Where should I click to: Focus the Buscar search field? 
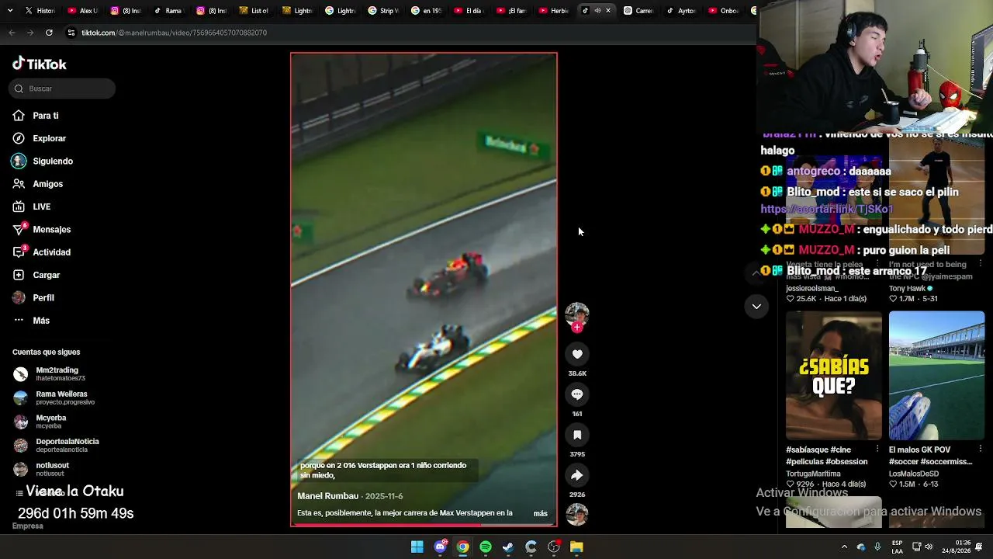[63, 89]
